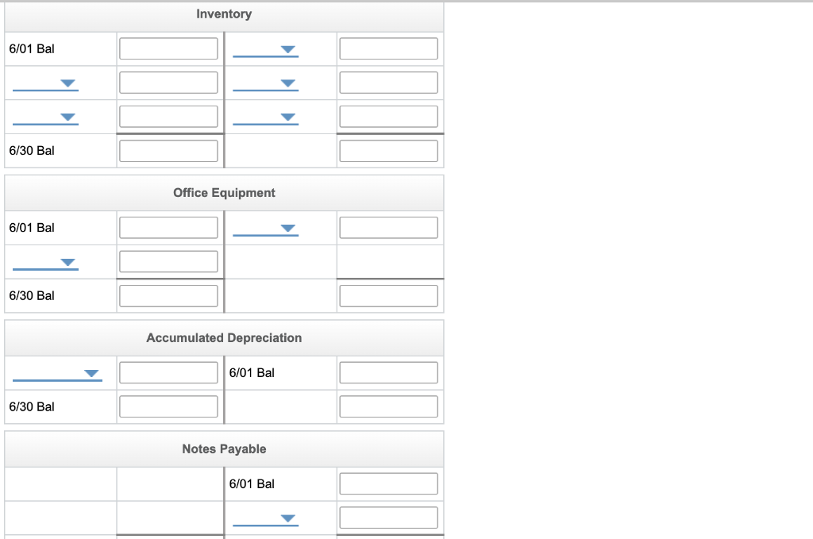The image size is (813, 539).
Task: Select the Office Equipment 6/01 Bal debit field
Action: (x=168, y=227)
